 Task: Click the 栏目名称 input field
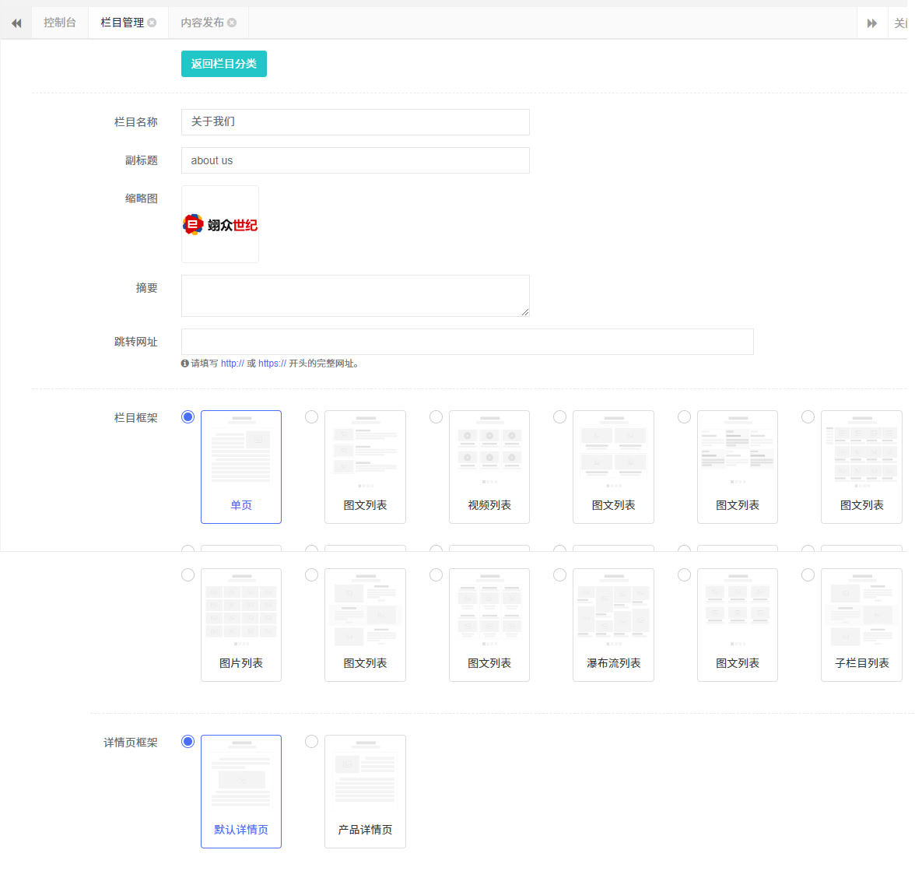pos(355,122)
